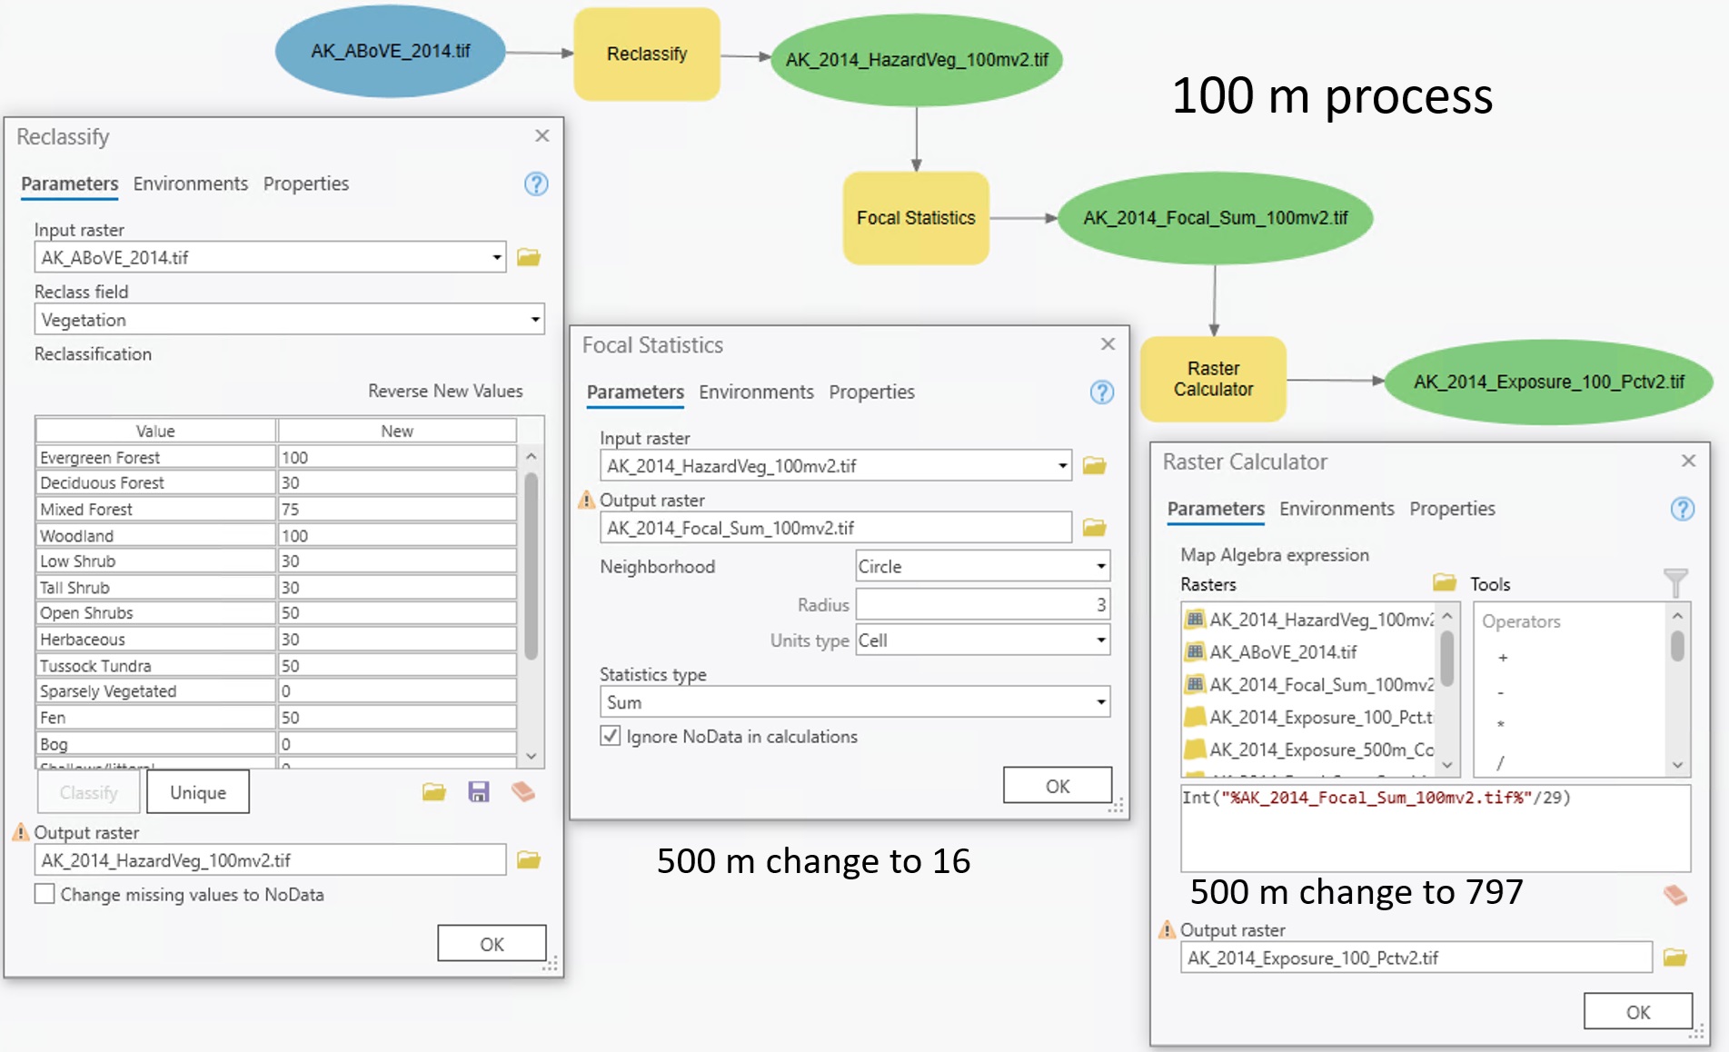Click the filter icon above Tools list
Image resolution: width=1729 pixels, height=1052 pixels.
coord(1674,583)
